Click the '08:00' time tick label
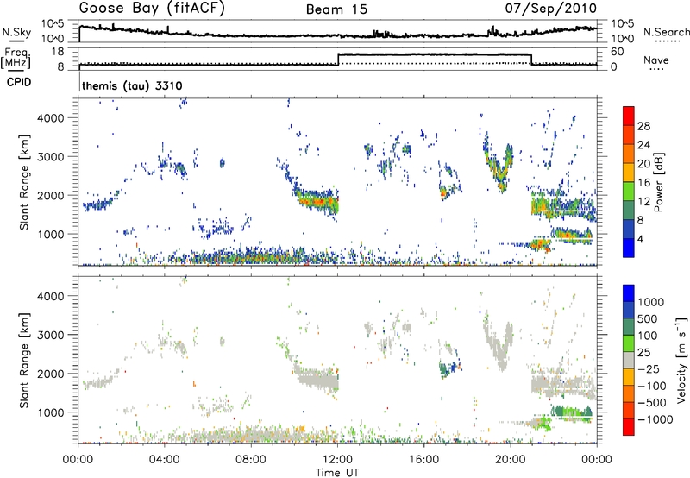Image resolution: width=690 pixels, height=478 pixels. [x=251, y=460]
